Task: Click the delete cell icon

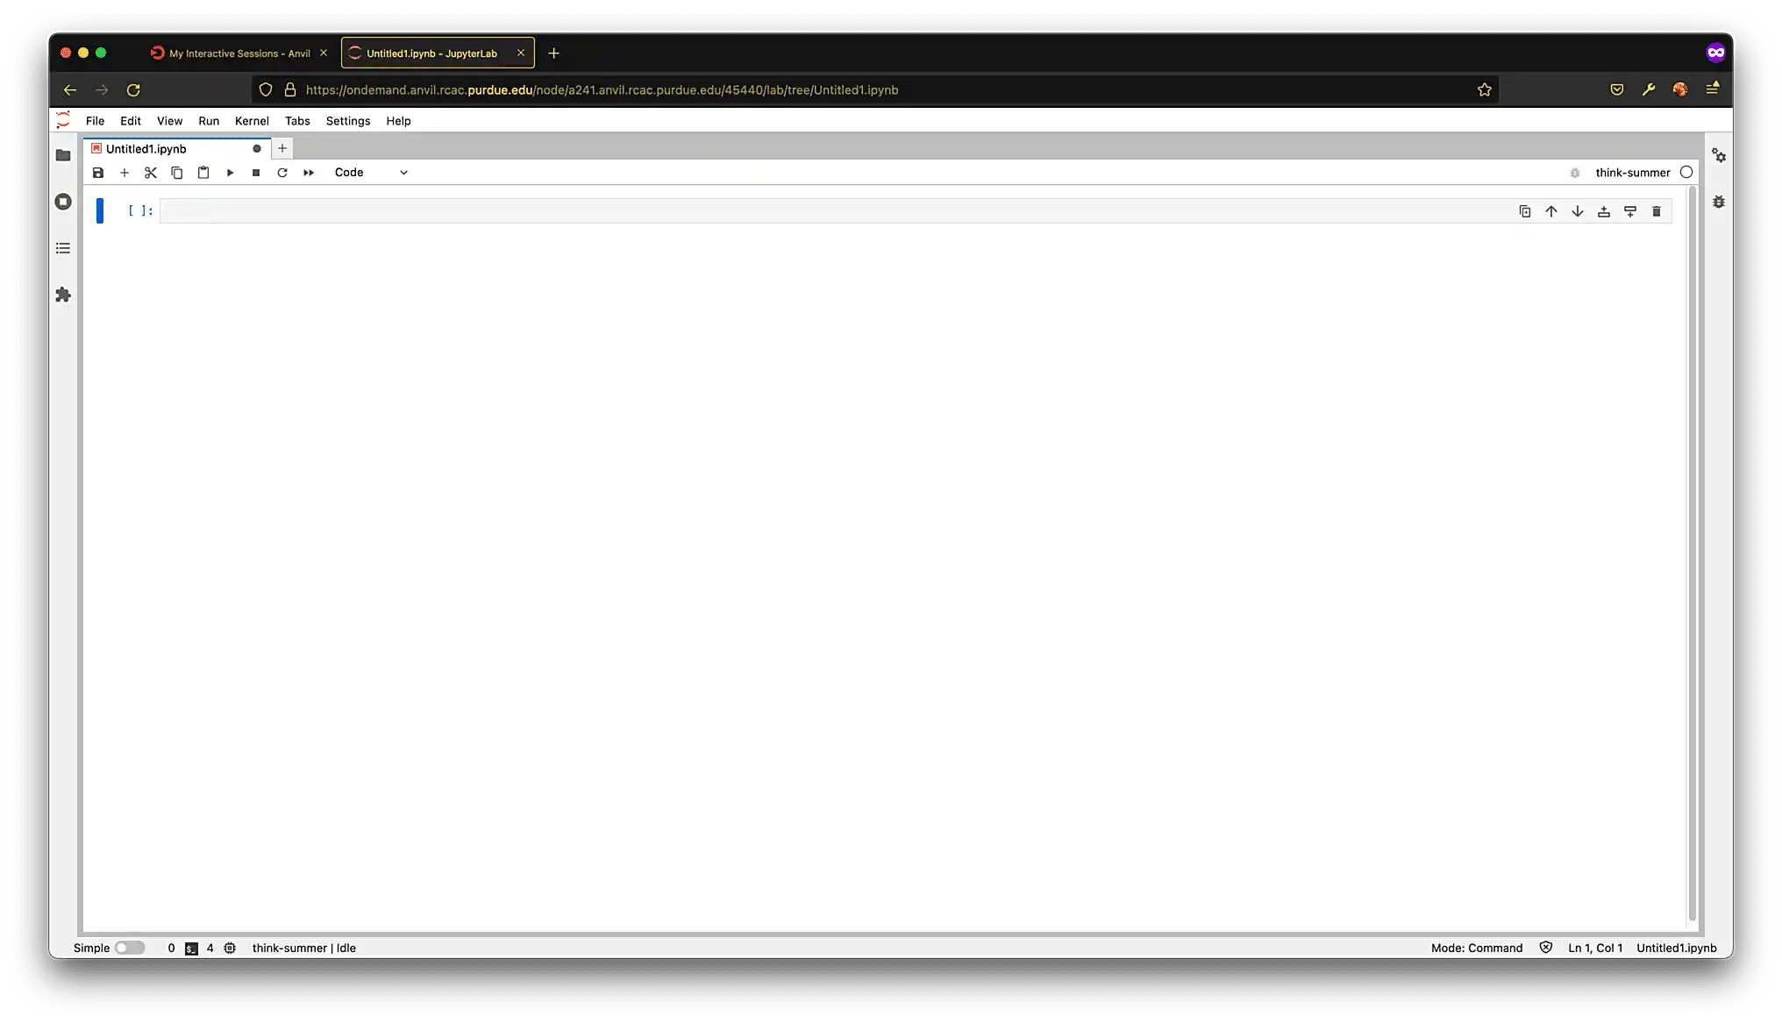Action: (x=1656, y=210)
